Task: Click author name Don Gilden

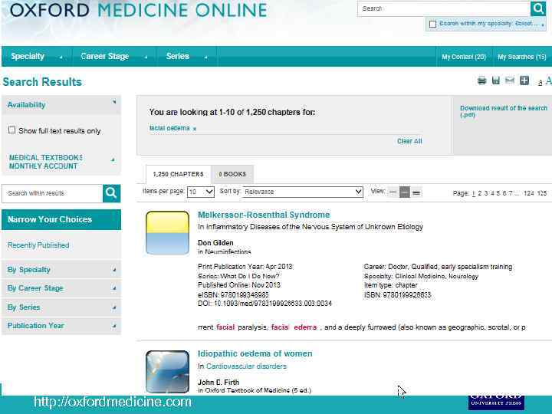Action: click(x=215, y=243)
